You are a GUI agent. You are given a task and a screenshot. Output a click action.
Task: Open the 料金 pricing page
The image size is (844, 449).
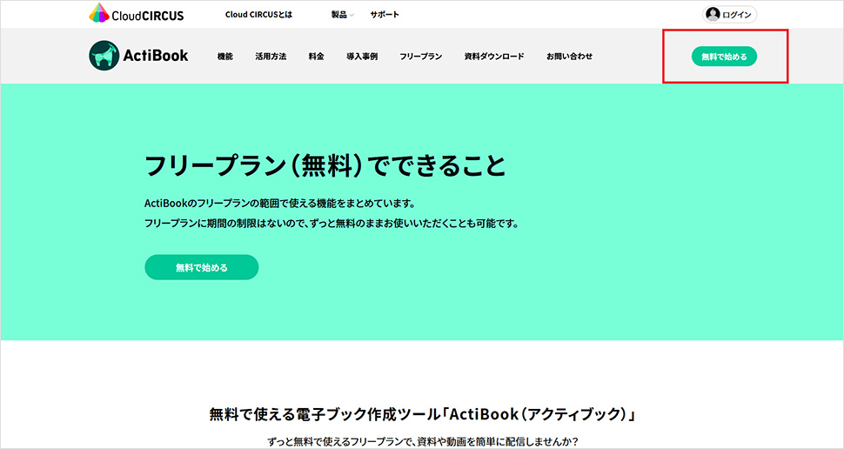(317, 56)
